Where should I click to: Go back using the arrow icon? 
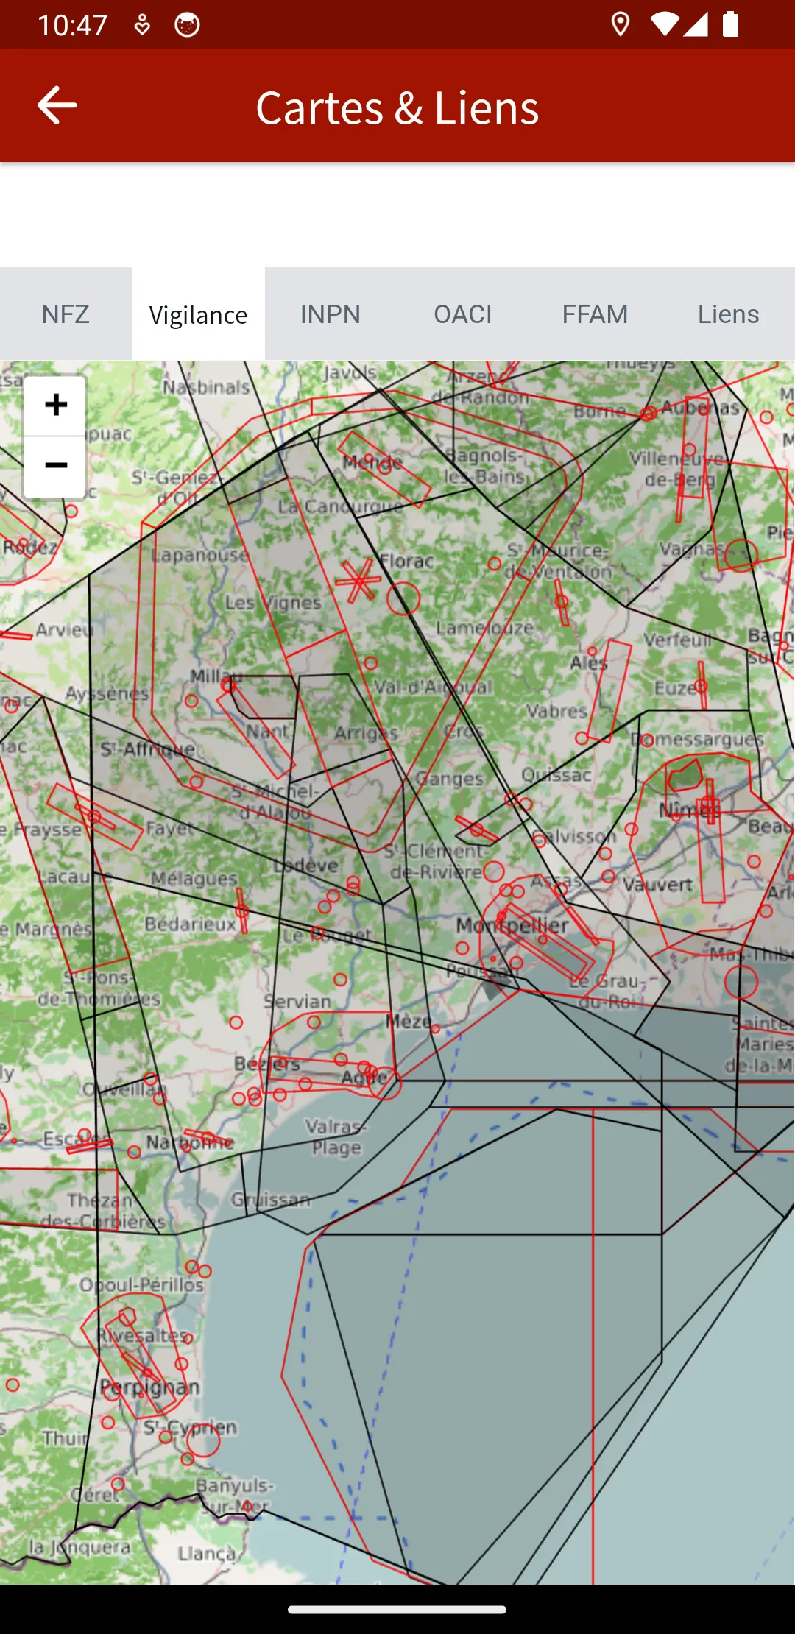[x=57, y=105]
